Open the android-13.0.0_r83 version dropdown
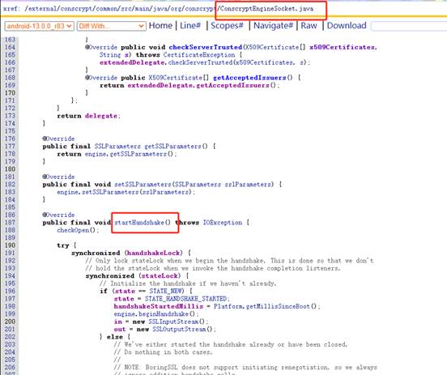The height and width of the screenshot is (375, 447). [x=40, y=26]
